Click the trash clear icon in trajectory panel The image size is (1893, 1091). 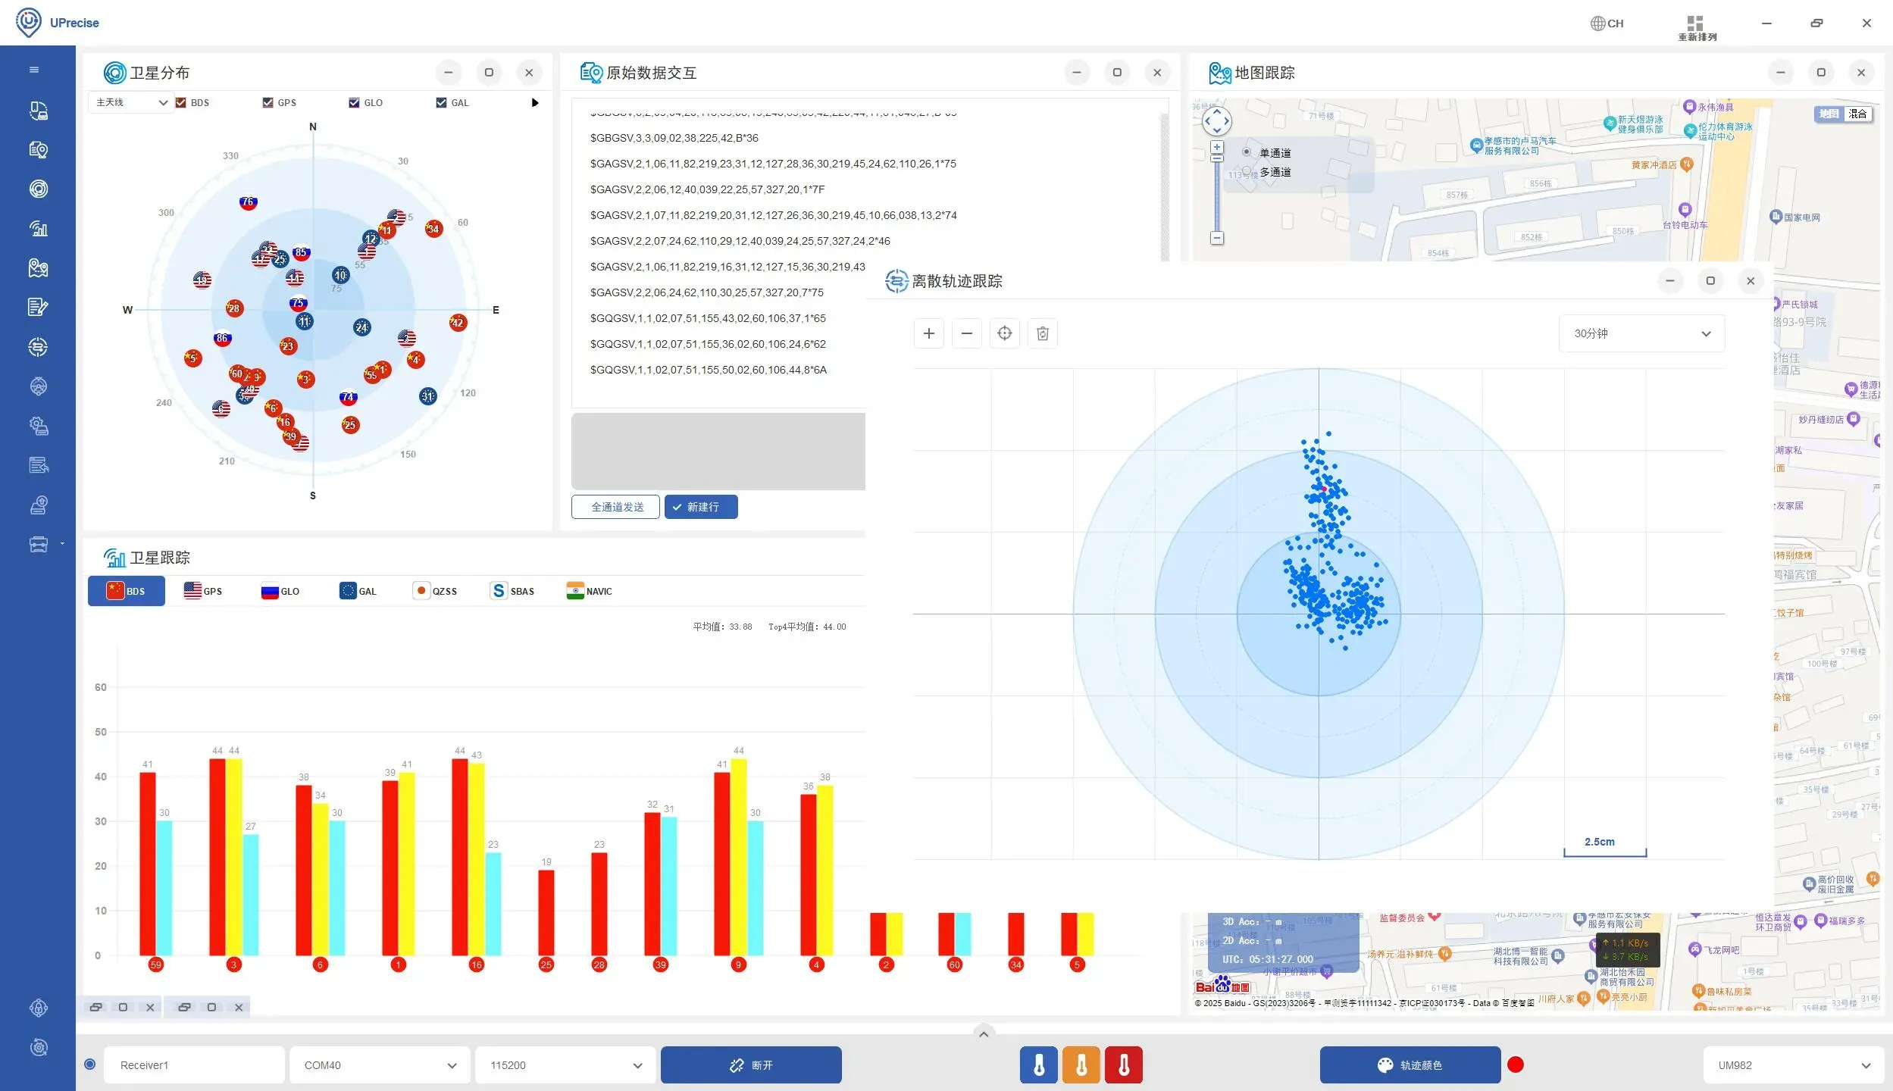tap(1042, 333)
